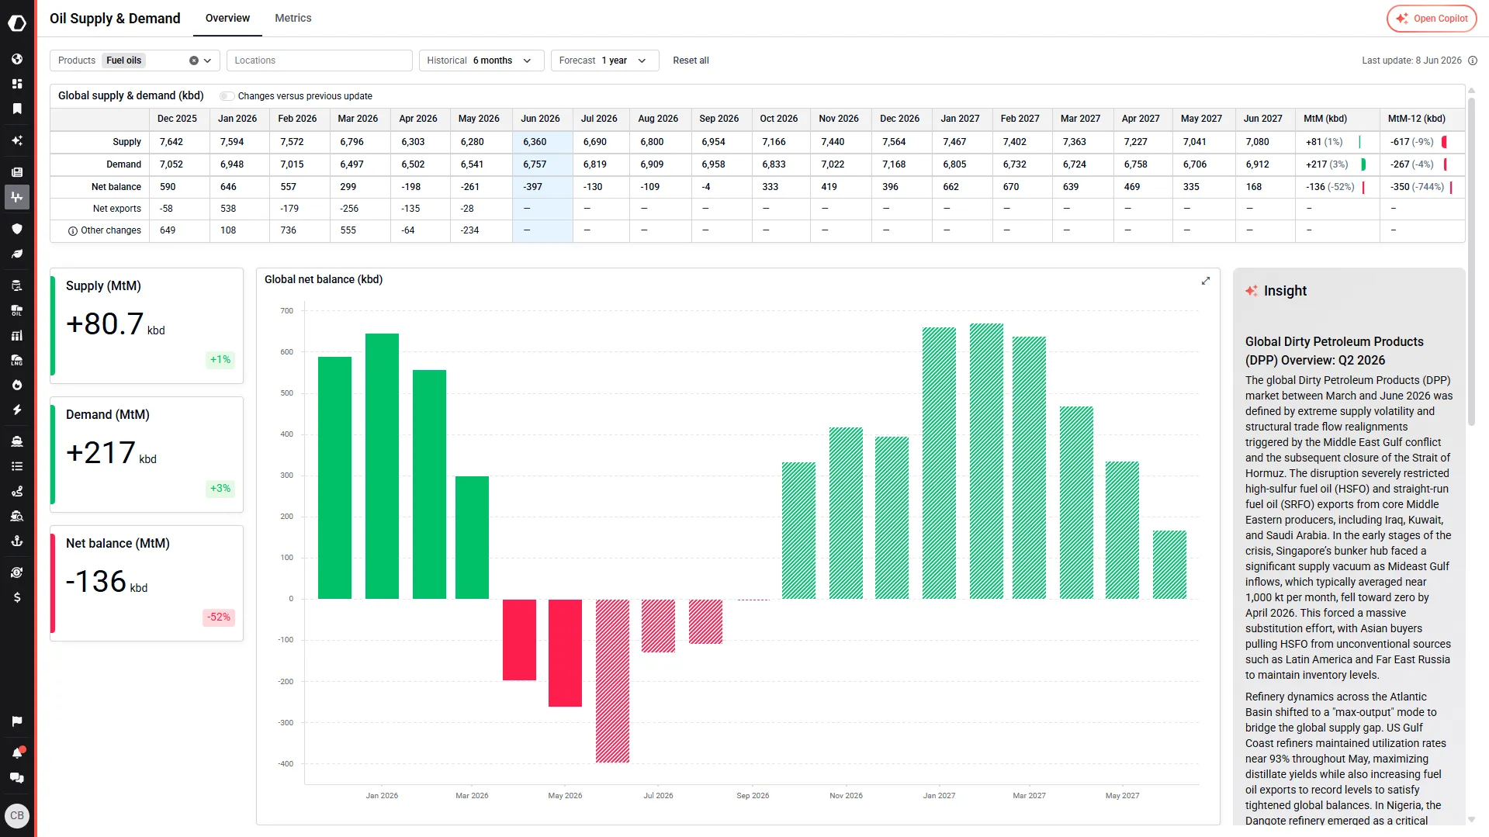Viewport: 1489px width, 837px height.
Task: Open the Forecast 1 year dropdown
Action: tap(604, 61)
